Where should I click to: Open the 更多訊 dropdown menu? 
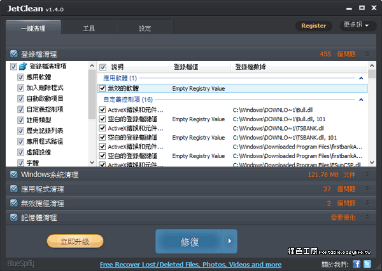pos(358,25)
